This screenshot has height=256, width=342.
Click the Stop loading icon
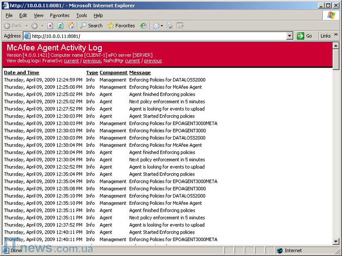click(x=50, y=26)
